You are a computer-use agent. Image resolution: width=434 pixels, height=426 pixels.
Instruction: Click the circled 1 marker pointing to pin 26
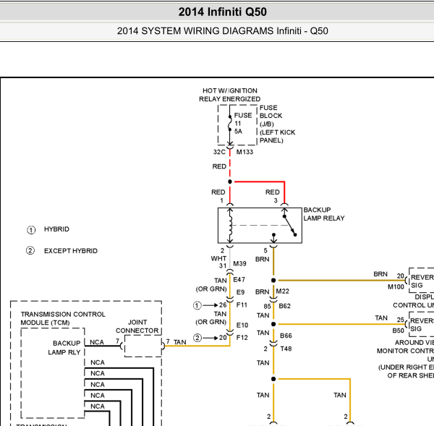197,306
